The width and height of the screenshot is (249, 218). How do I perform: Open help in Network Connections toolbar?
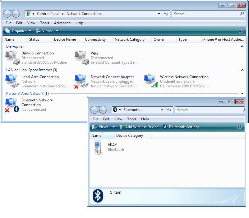point(241,31)
